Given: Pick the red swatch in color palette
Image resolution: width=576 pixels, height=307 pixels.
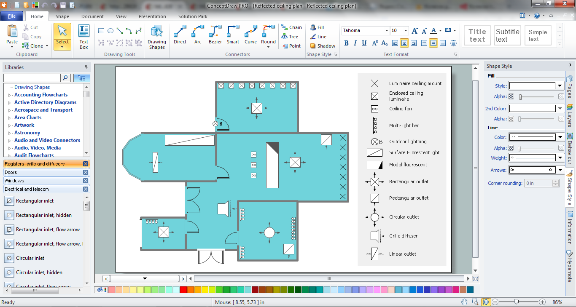Looking at the screenshot, I should coord(183,290).
